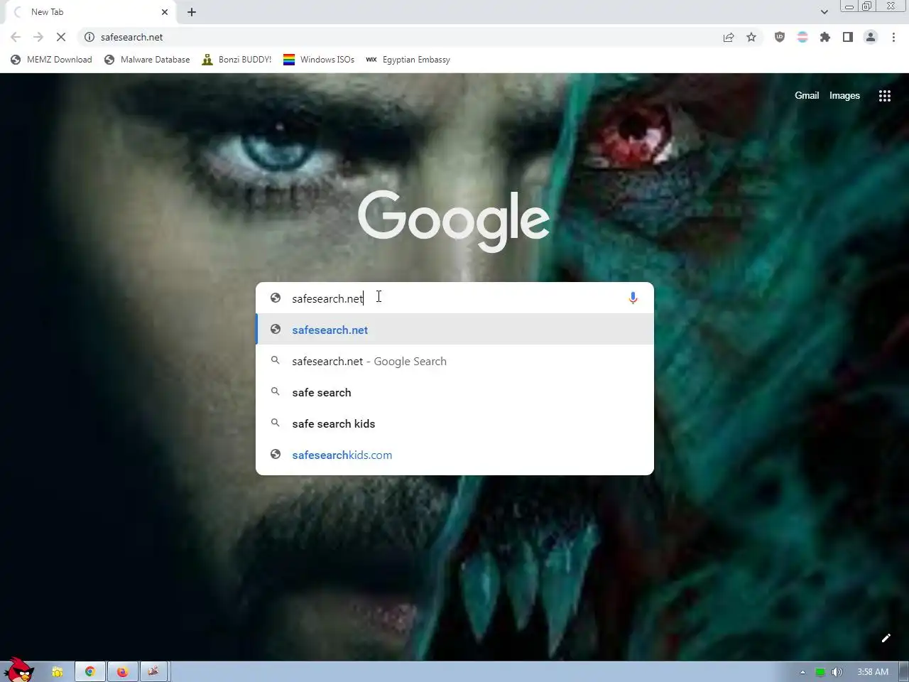The height and width of the screenshot is (682, 909).
Task: Open Gmail link
Action: (x=807, y=95)
